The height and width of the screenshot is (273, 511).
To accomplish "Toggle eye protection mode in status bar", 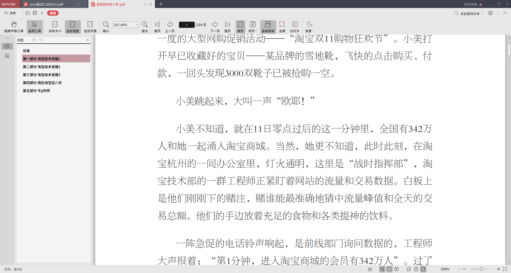I will [x=370, y=269].
